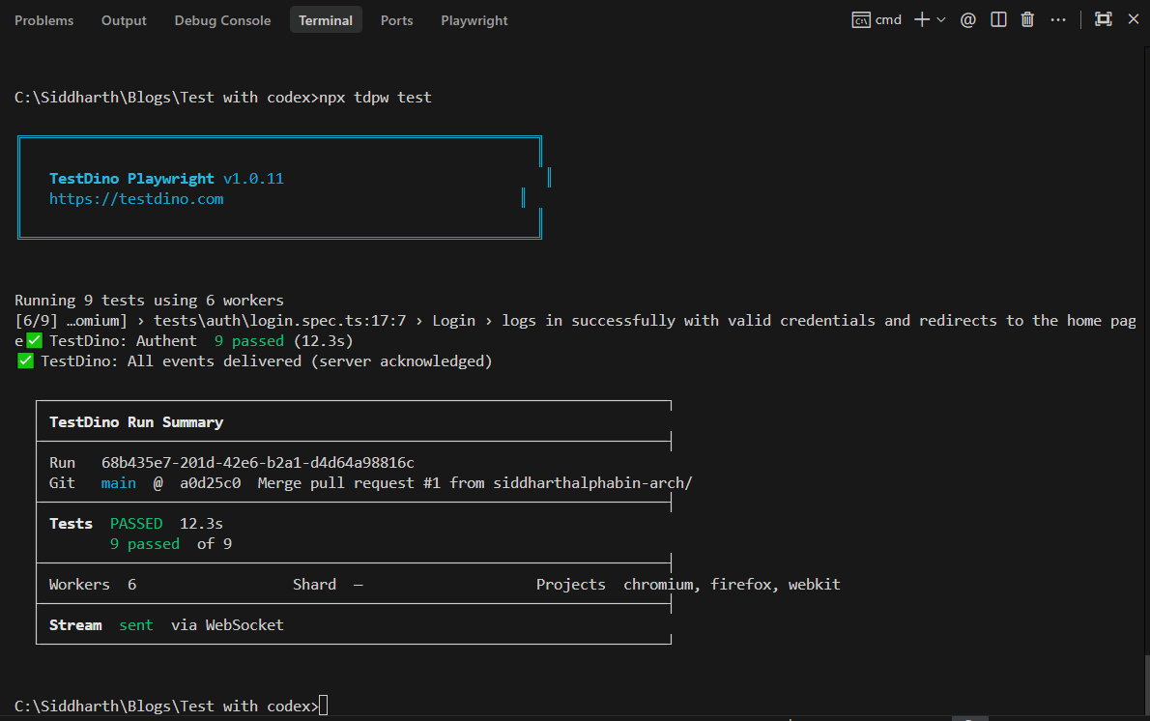The width and height of the screenshot is (1150, 721).
Task: Click the command prompt cursor at bottom
Action: pyautogui.click(x=323, y=707)
